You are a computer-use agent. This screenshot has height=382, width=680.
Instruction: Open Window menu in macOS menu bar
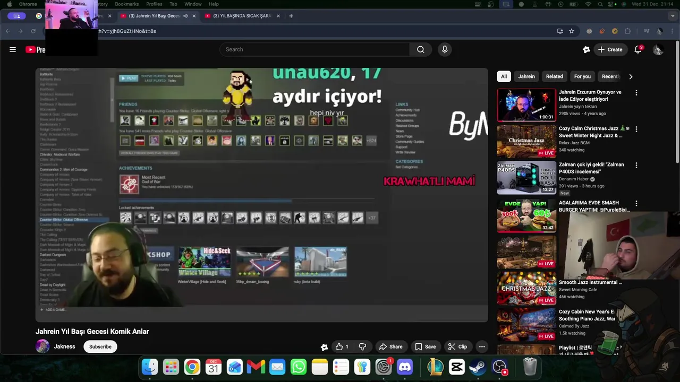pyautogui.click(x=193, y=4)
